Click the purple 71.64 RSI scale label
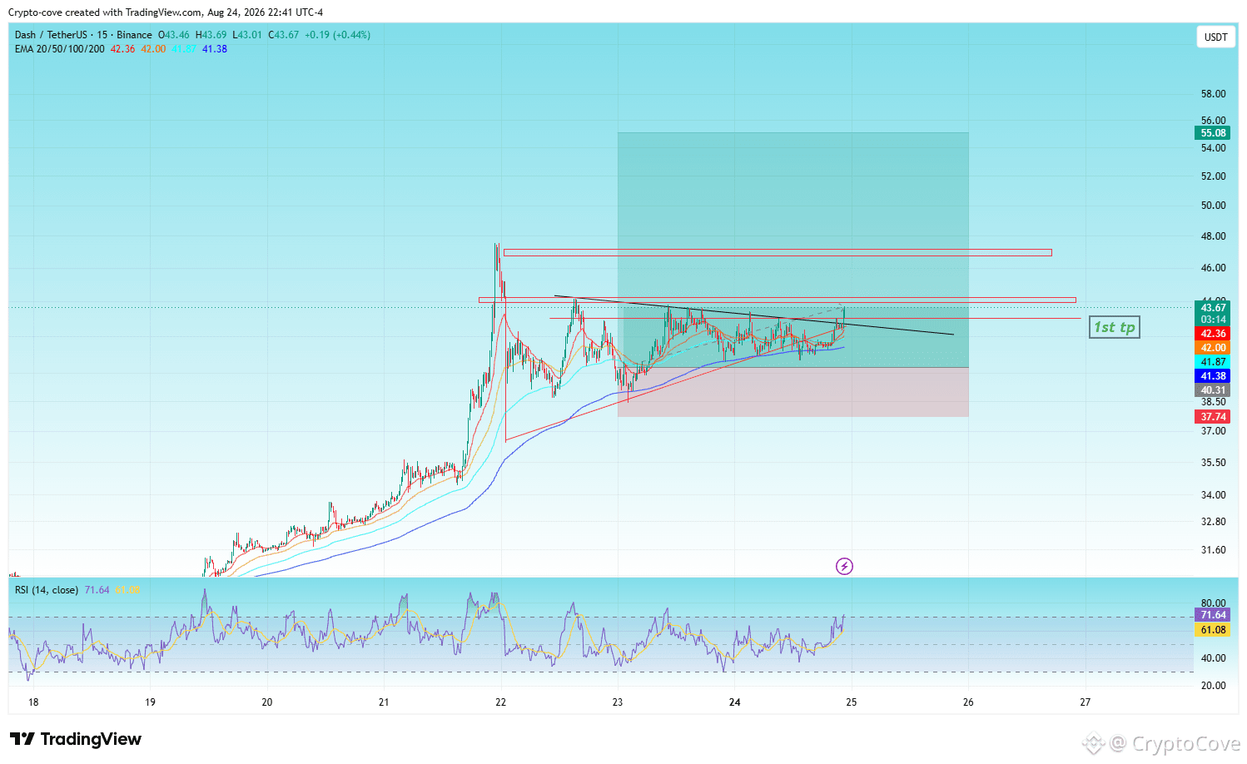Screen dimensions: 1247x764 1213,616
